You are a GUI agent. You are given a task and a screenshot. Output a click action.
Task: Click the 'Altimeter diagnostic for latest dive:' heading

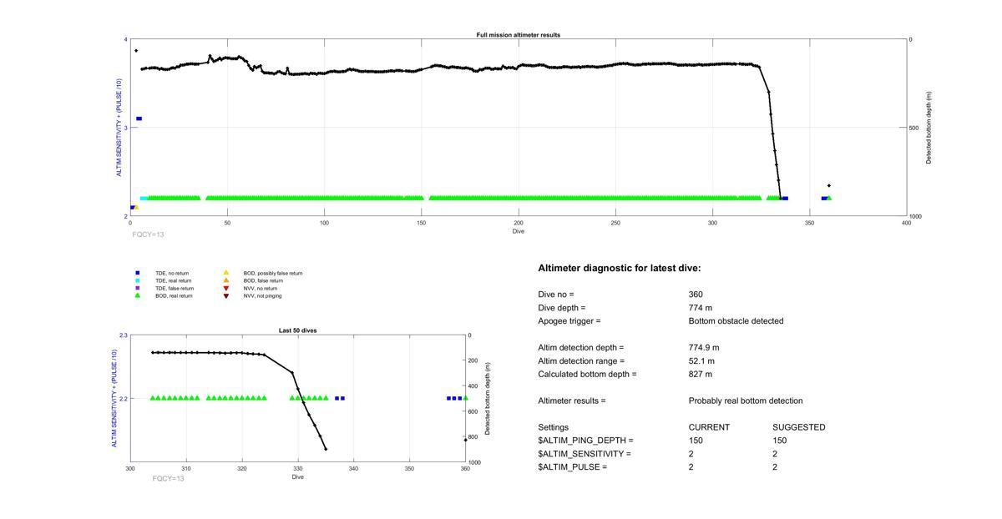[620, 269]
